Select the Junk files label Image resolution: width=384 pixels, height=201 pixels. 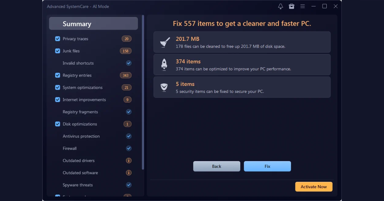coord(71,51)
